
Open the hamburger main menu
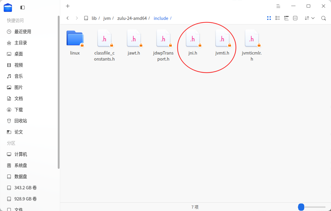click(x=278, y=6)
